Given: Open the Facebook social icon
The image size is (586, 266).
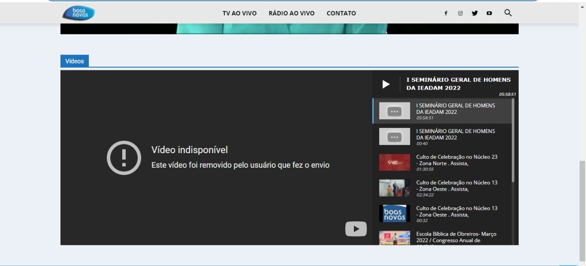Looking at the screenshot, I should click(446, 13).
